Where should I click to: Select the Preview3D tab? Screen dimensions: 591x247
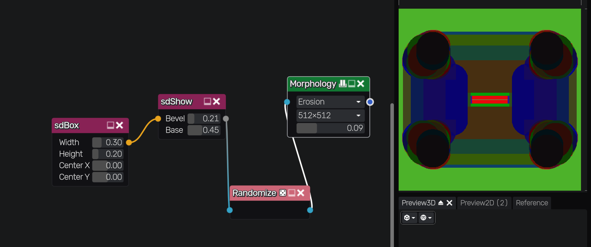(419, 203)
